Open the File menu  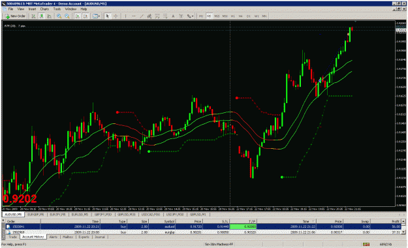[x=10, y=9]
